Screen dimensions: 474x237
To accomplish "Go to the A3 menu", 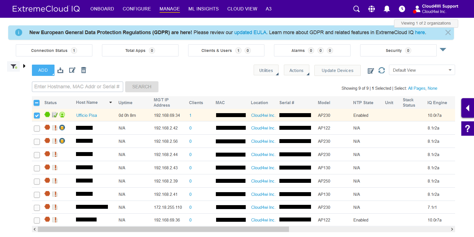I will [269, 9].
